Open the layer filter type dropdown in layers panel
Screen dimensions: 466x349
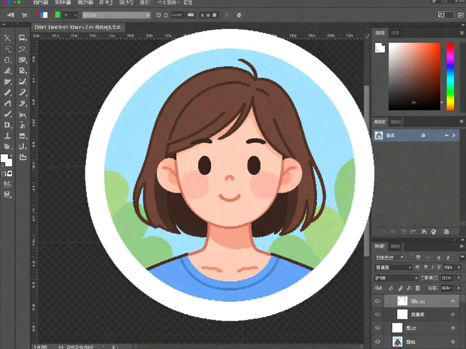(390, 257)
